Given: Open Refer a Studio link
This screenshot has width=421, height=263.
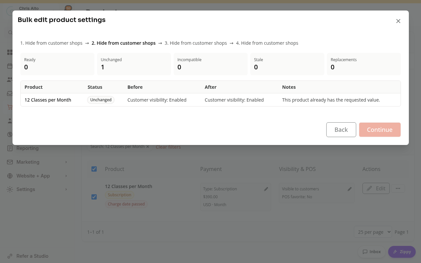Looking at the screenshot, I should (32, 256).
